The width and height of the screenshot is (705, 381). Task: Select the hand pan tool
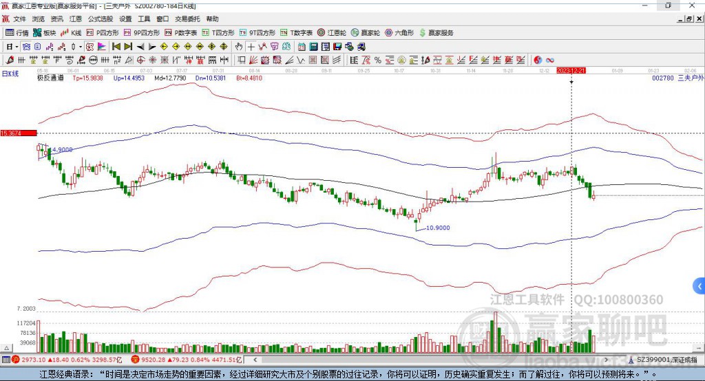tap(239, 47)
